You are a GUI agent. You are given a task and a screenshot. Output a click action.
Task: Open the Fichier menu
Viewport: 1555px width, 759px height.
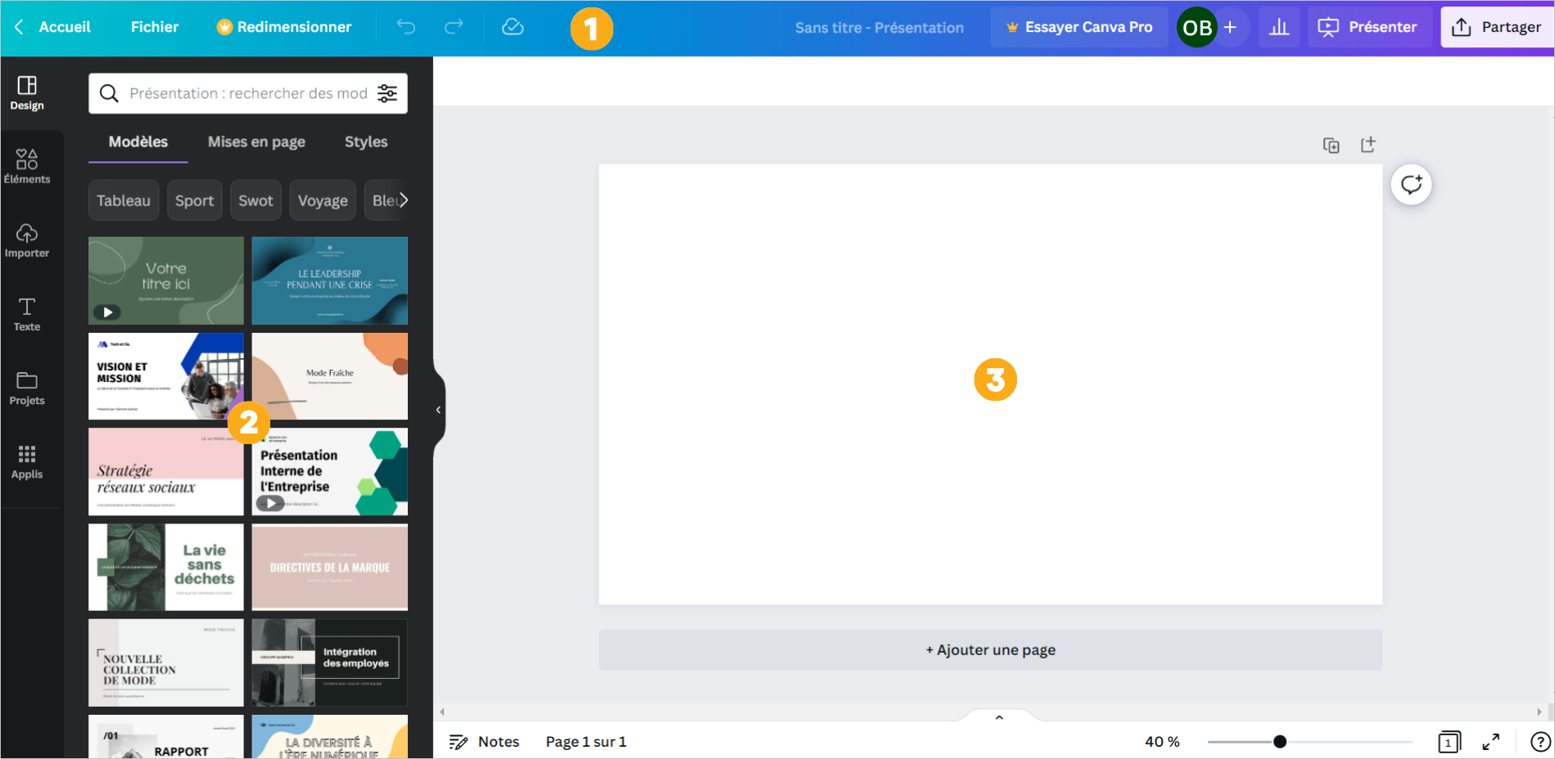(155, 27)
